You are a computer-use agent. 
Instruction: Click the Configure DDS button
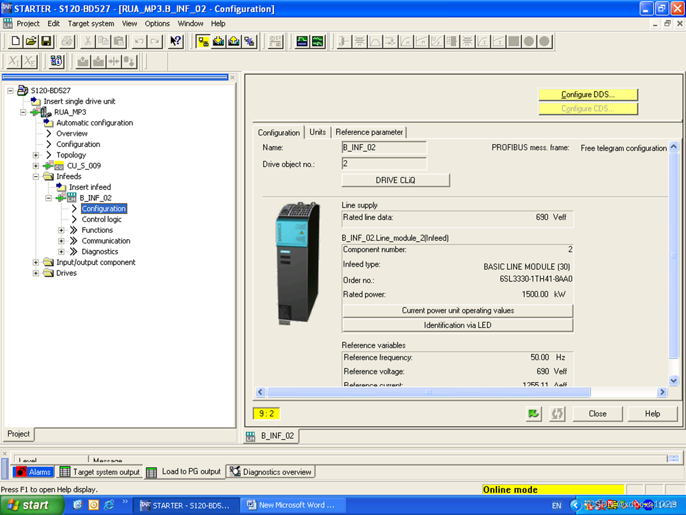click(x=588, y=94)
